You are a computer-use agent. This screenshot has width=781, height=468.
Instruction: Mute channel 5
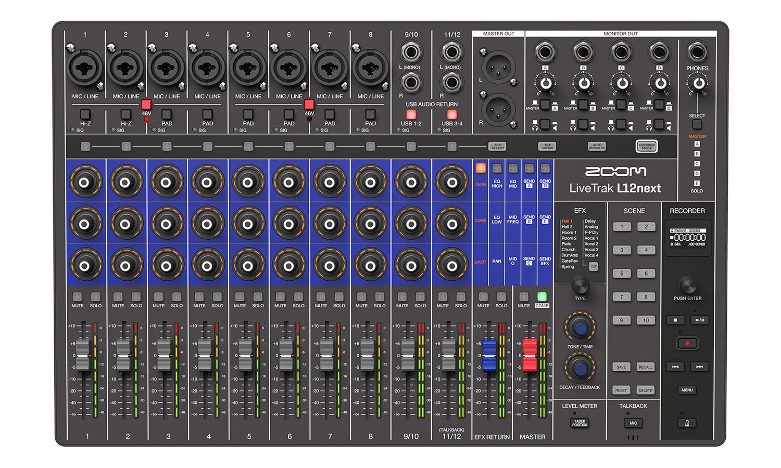(240, 297)
